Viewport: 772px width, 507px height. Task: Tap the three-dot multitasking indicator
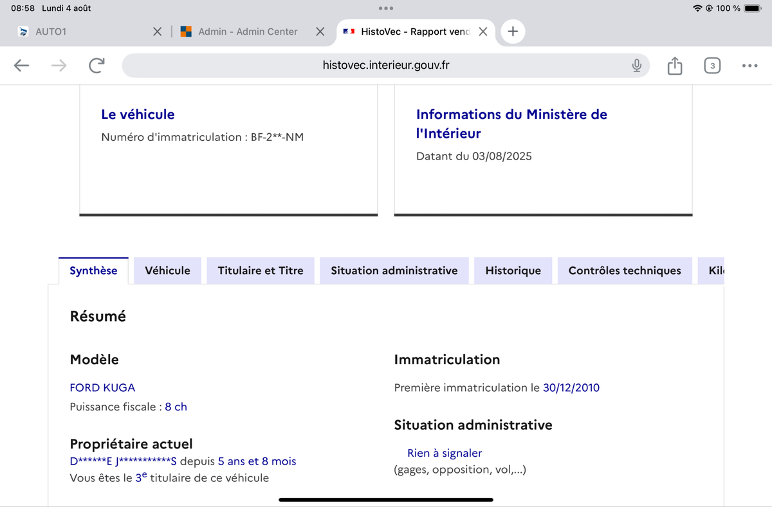click(x=386, y=8)
